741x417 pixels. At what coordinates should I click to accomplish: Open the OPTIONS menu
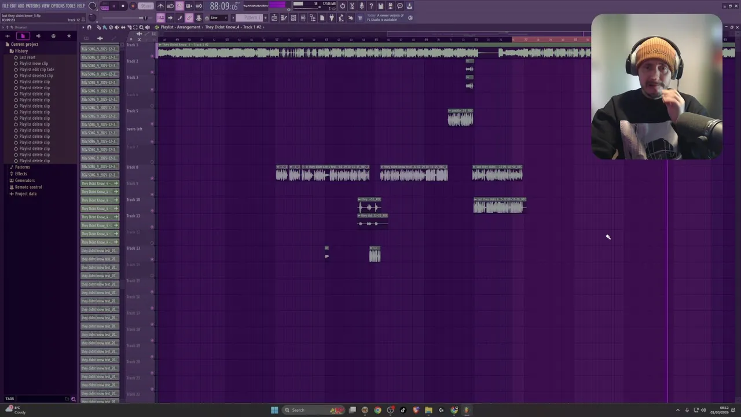tap(58, 6)
